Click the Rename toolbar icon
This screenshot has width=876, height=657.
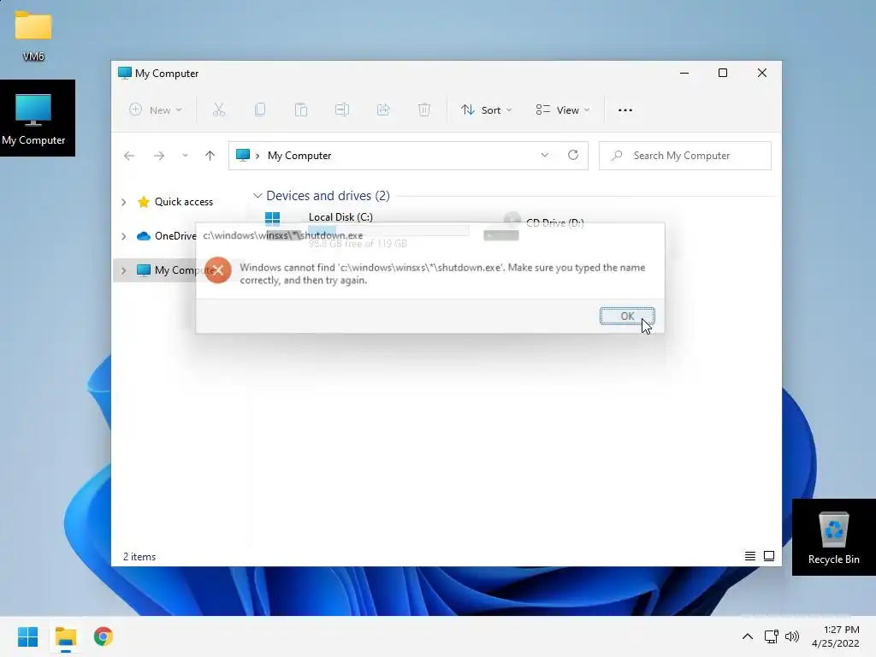click(x=342, y=110)
